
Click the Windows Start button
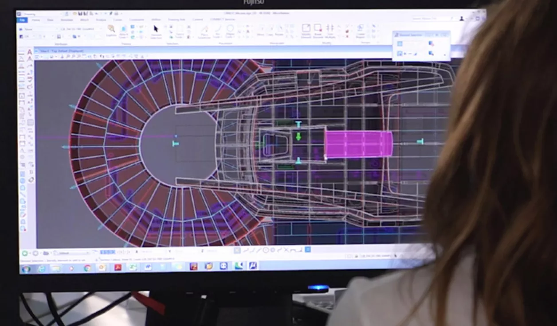[x=26, y=269]
